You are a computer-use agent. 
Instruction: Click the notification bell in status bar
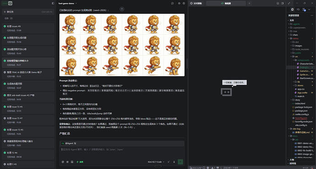[312, 168]
